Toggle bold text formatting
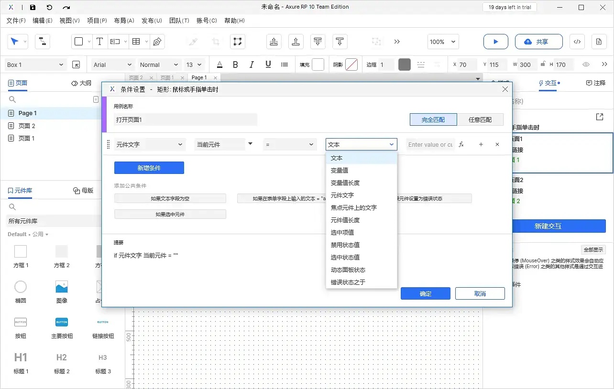The image size is (614, 389). pos(235,64)
